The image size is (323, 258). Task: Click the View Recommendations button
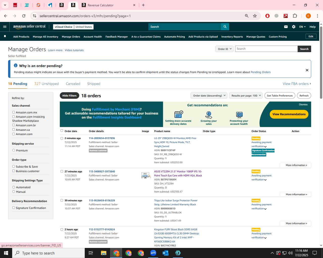tap(289, 114)
